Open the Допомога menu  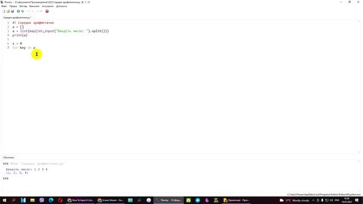(61, 6)
